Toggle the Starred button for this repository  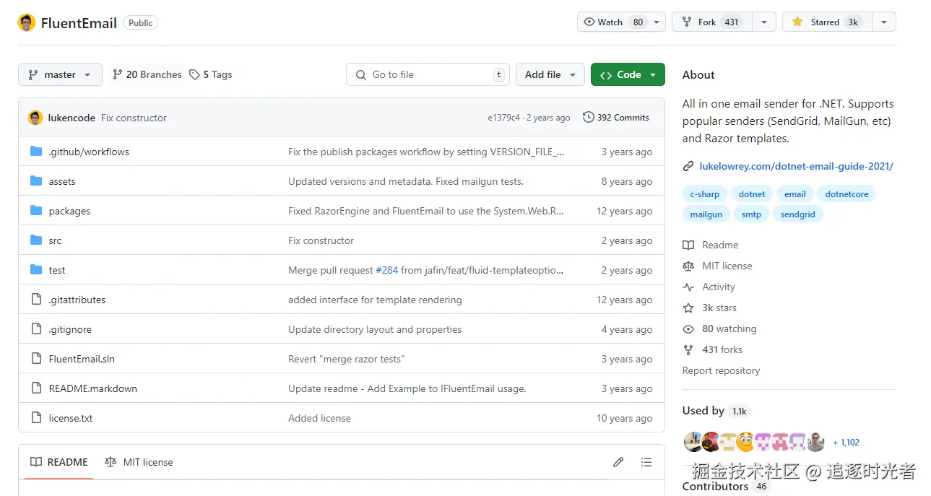point(827,22)
